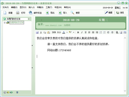
Task: Open the 大小 font size selector
Action: (x=59, y=32)
